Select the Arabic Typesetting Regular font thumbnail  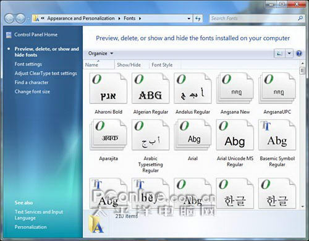[x=151, y=135]
